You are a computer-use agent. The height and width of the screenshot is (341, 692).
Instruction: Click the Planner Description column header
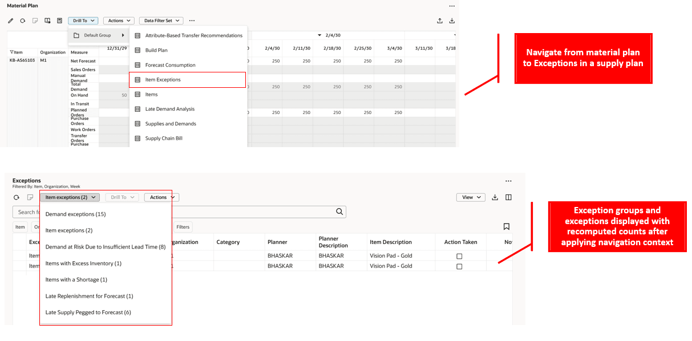click(x=333, y=242)
